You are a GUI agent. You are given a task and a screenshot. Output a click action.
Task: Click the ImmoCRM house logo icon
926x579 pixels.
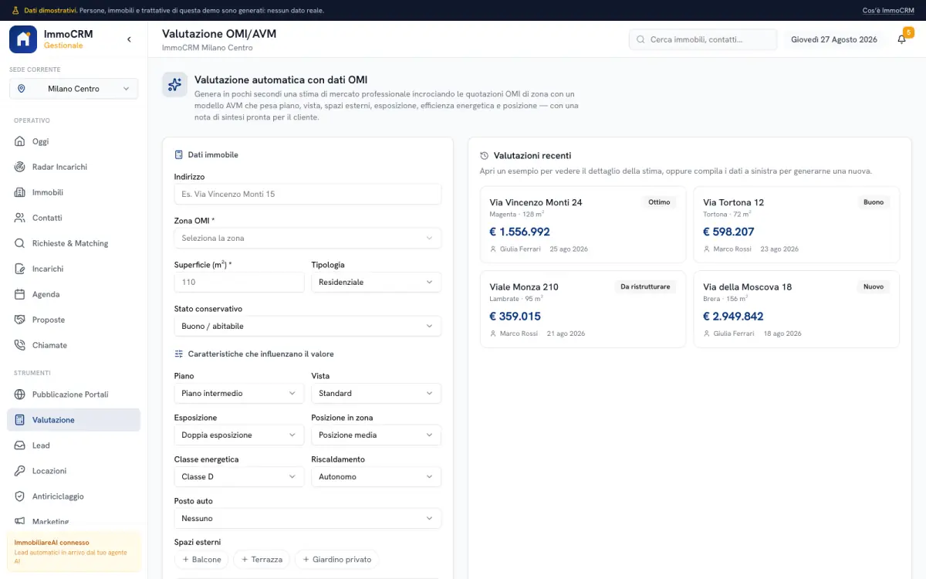(x=23, y=39)
